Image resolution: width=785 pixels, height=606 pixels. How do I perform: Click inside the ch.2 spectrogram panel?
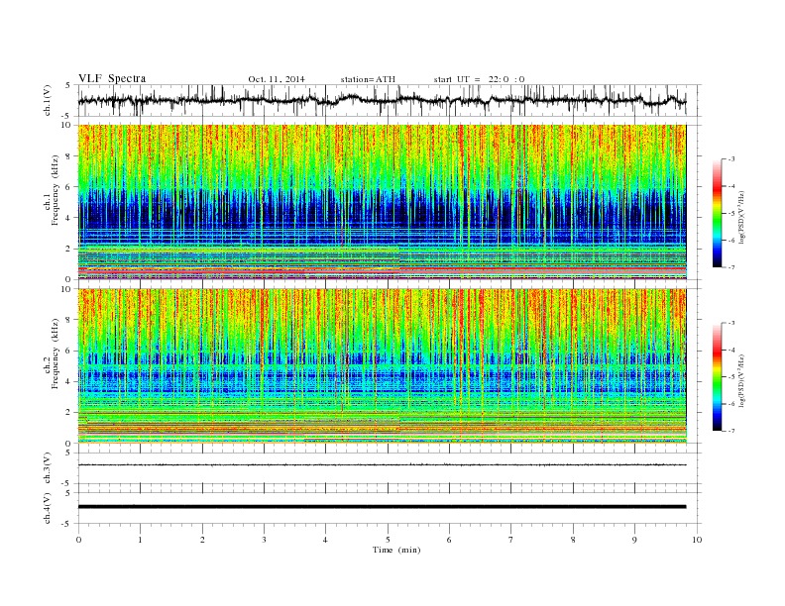pos(382,366)
